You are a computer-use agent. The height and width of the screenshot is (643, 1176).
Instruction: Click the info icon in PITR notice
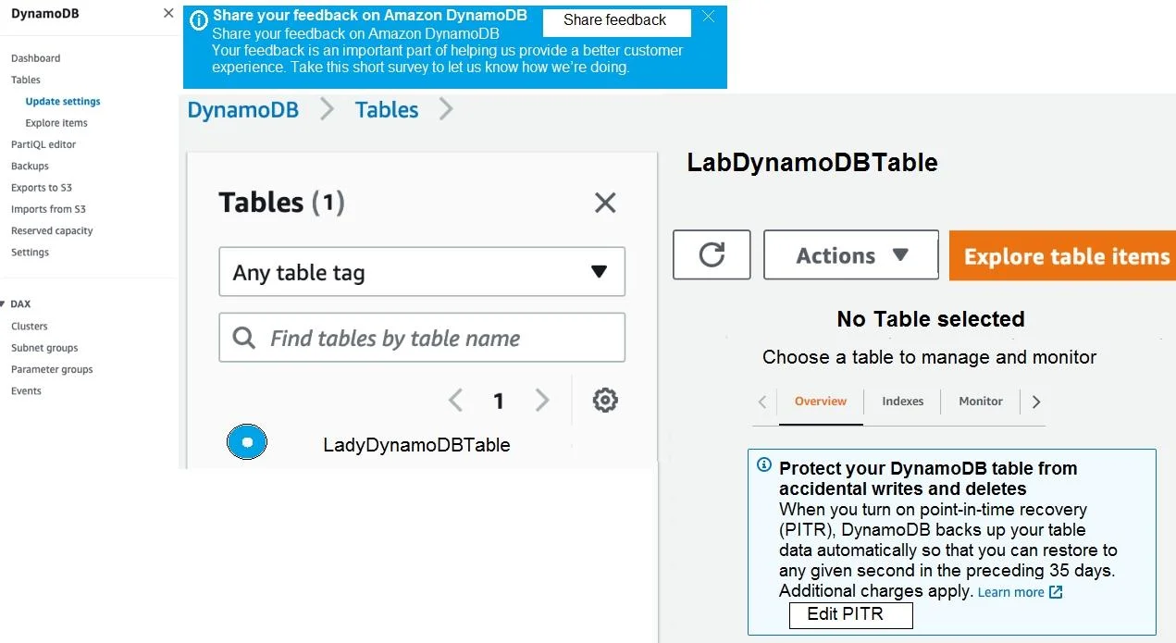(x=764, y=464)
